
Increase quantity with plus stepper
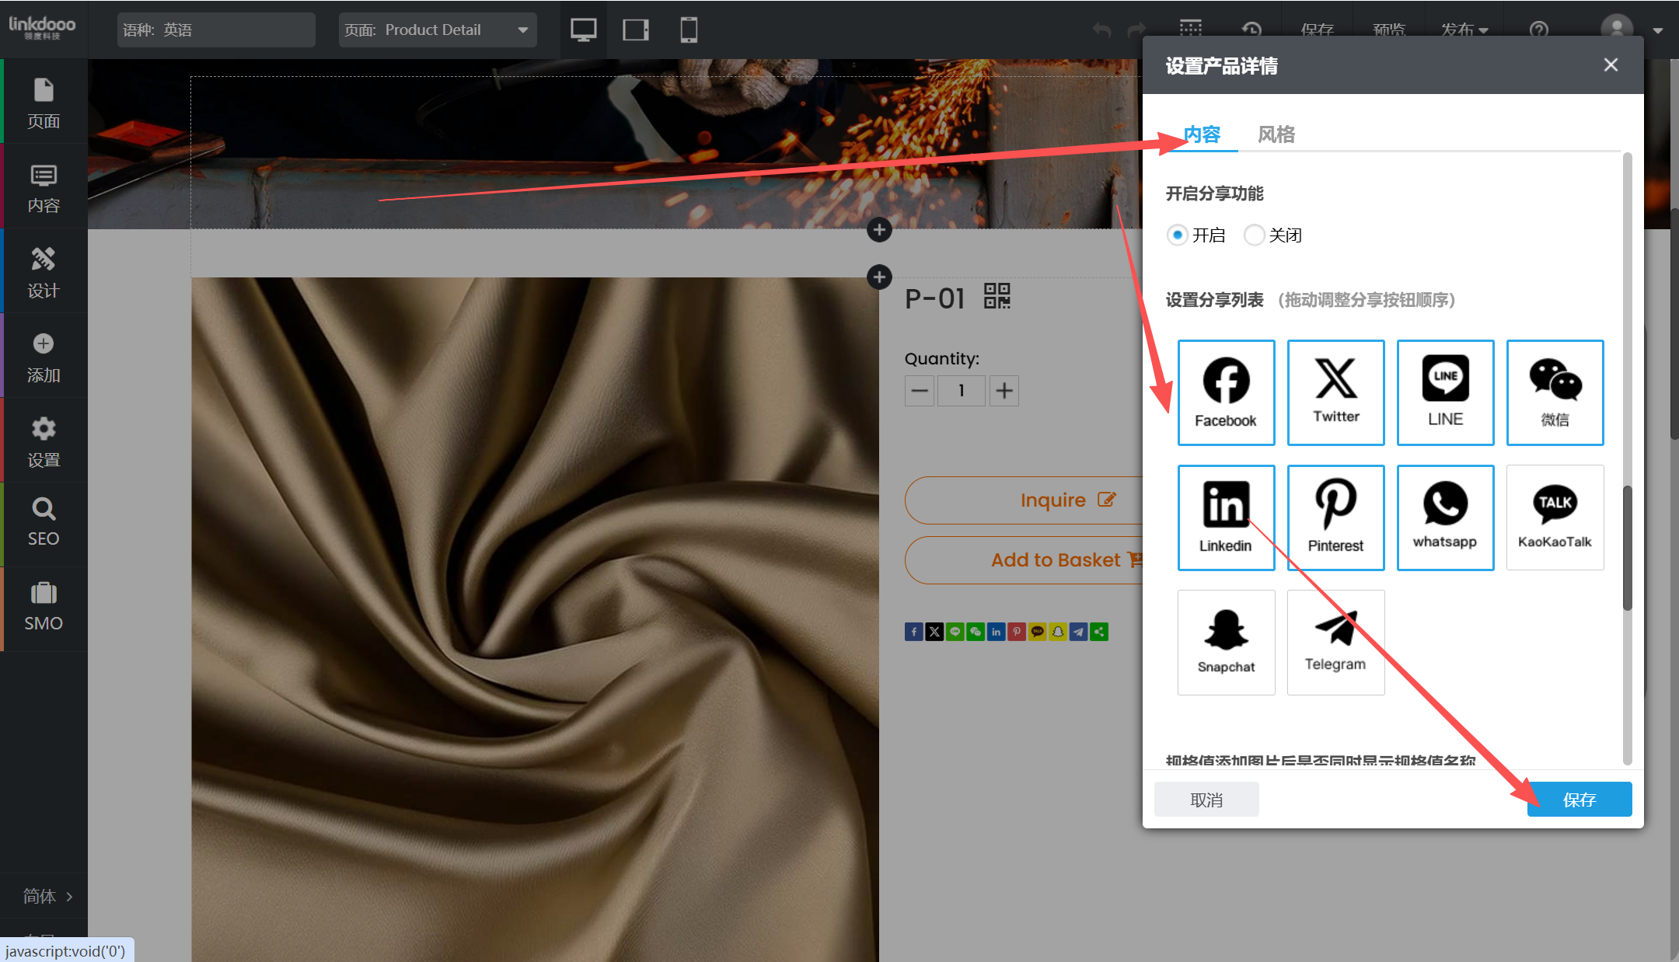[1004, 391]
